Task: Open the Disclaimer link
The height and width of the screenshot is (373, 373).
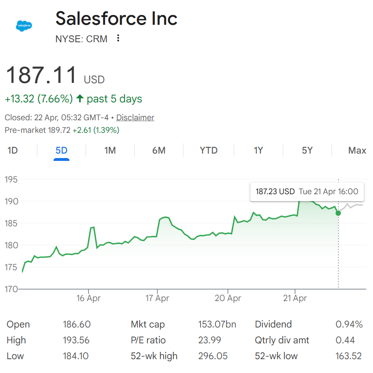Action: [135, 118]
